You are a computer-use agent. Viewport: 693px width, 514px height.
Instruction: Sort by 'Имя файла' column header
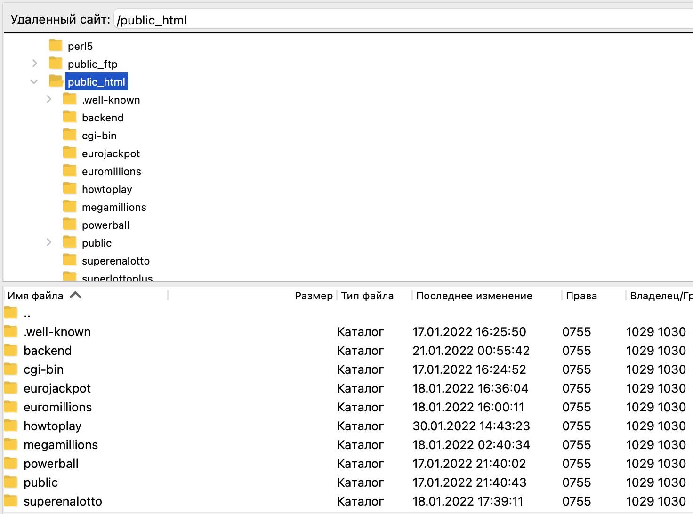click(x=36, y=296)
